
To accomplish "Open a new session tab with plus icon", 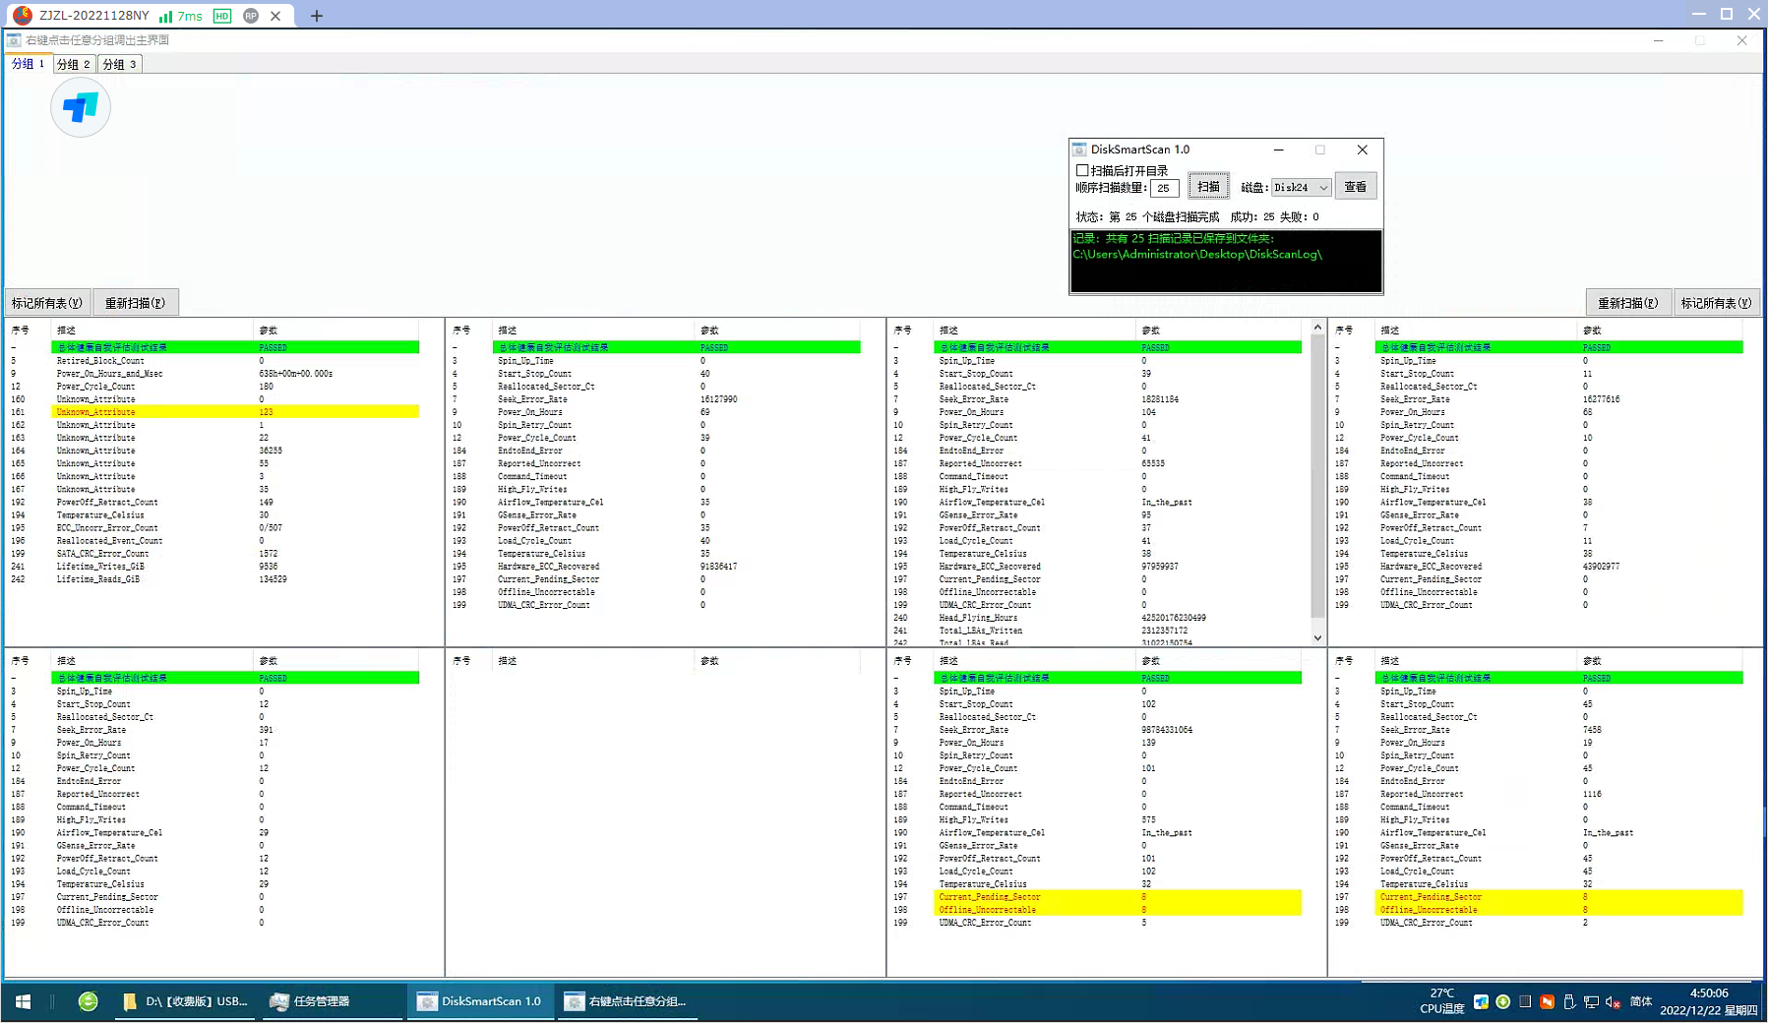I will 317,16.
